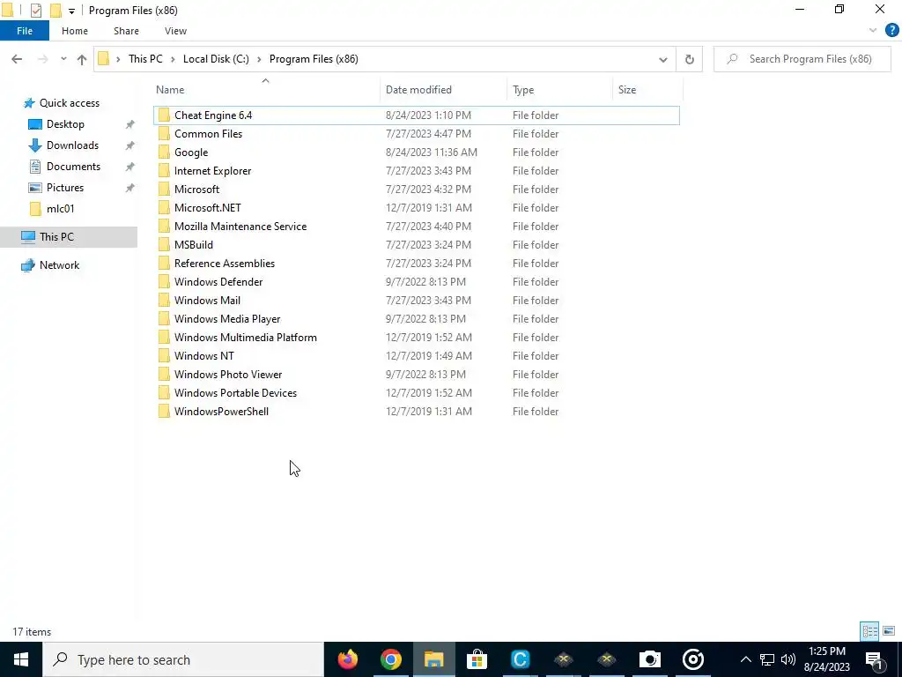Click the Search Program Files (x86) box
The image size is (902, 677).
coord(802,59)
